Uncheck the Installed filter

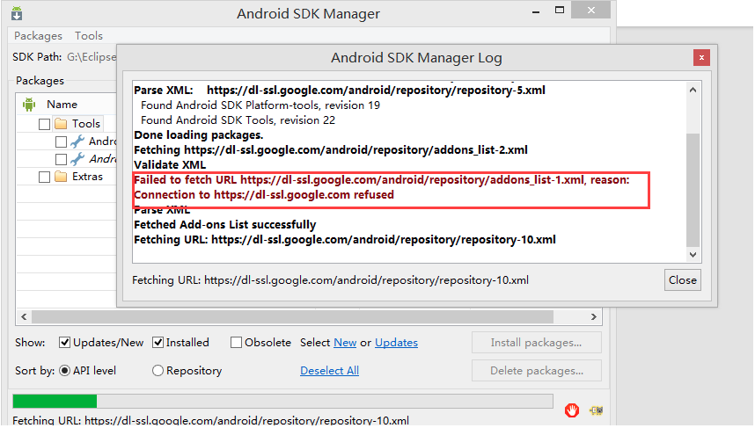(x=158, y=343)
